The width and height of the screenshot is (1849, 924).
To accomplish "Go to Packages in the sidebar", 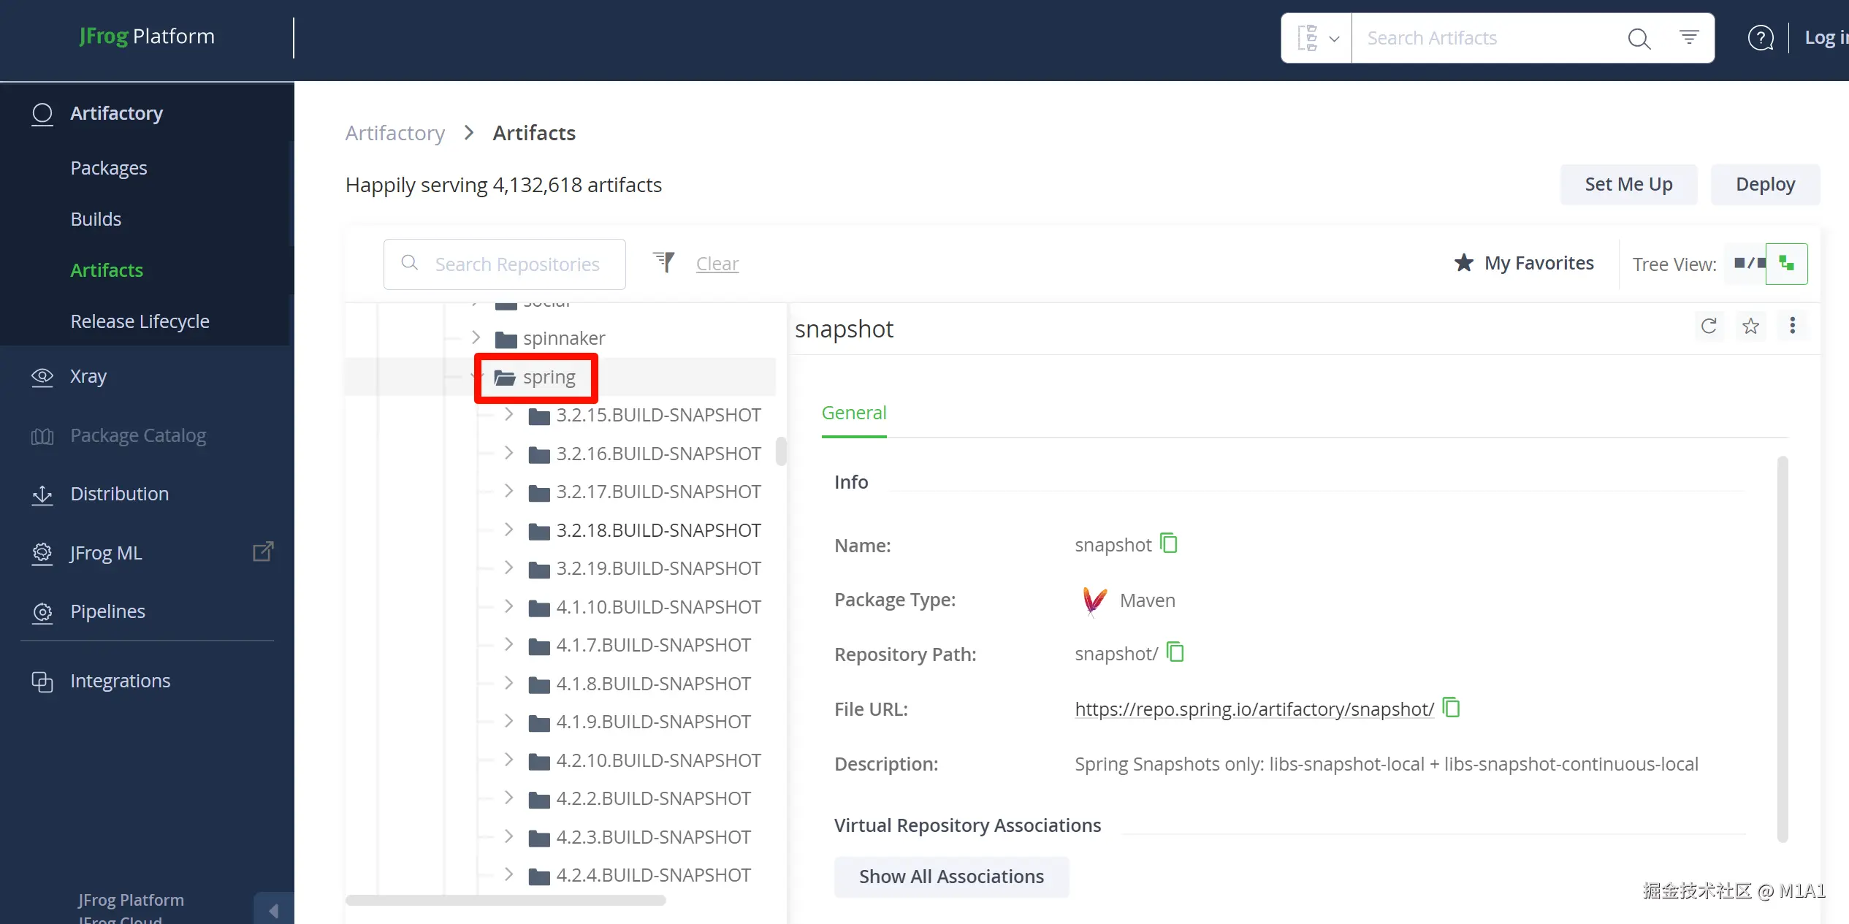I will tap(109, 168).
